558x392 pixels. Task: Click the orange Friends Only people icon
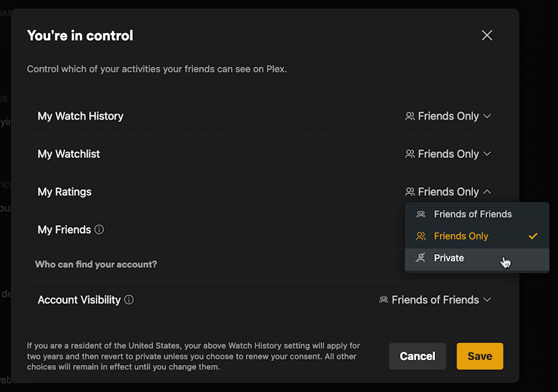[x=421, y=237]
